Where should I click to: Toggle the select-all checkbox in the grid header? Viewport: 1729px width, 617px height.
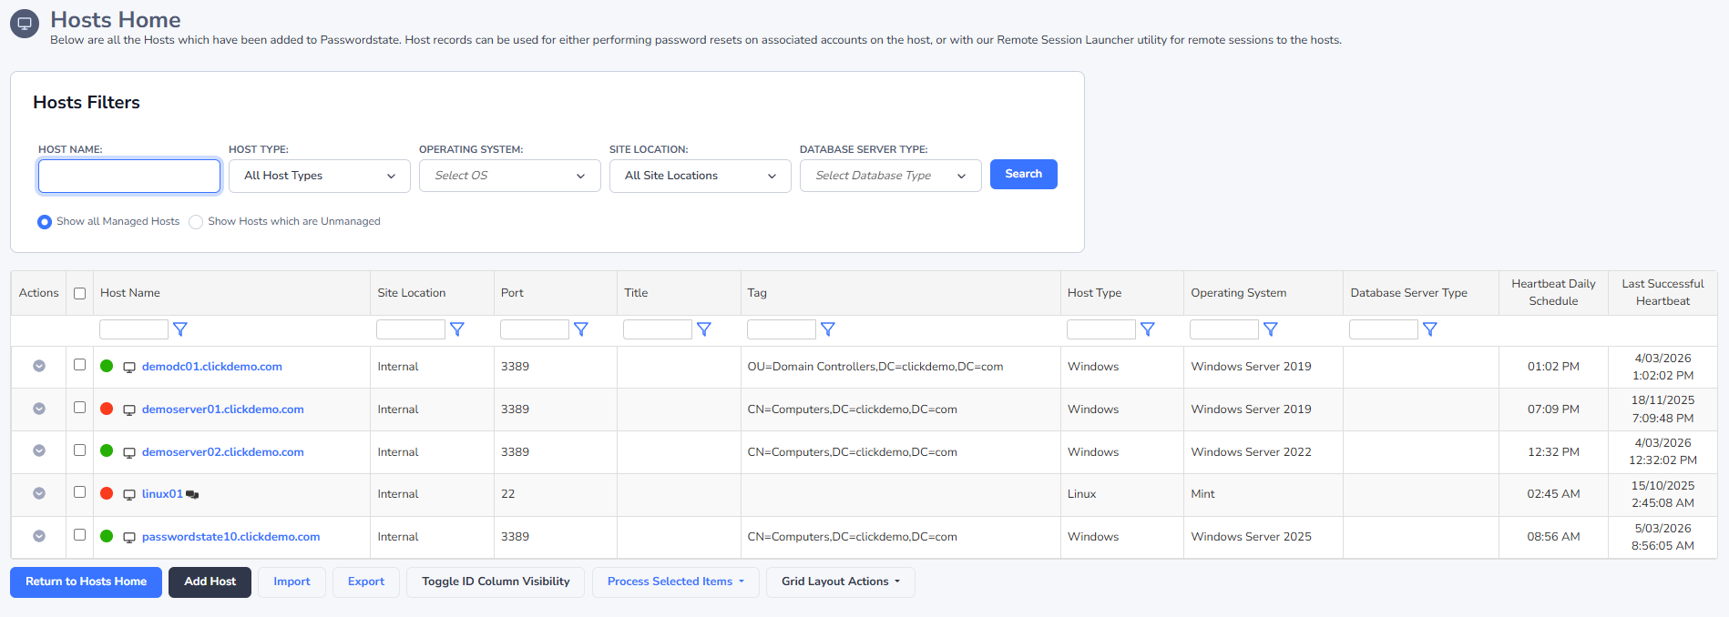[80, 293]
